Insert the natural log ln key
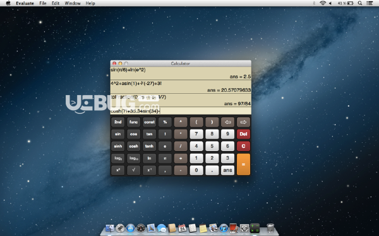The width and height of the screenshot is (379, 236). (x=149, y=158)
